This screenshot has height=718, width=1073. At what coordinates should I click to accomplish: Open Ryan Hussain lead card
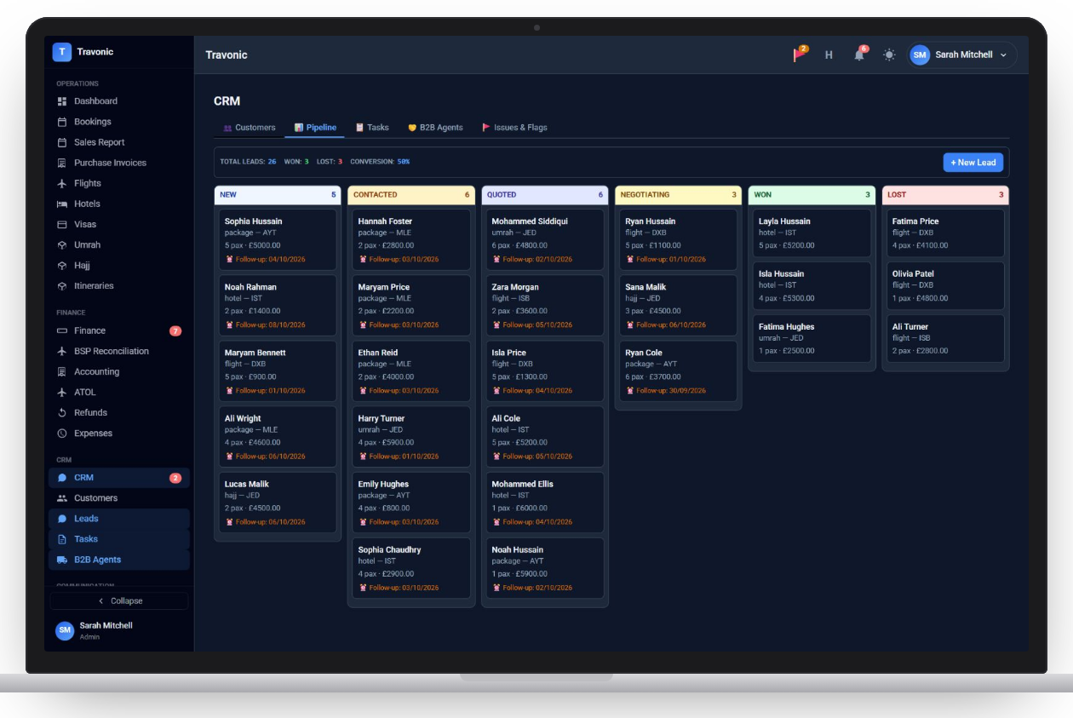click(679, 239)
